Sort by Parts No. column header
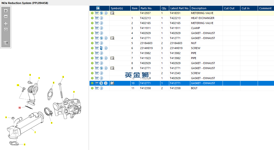This screenshot has width=274, height=150. pyautogui.click(x=150, y=8)
